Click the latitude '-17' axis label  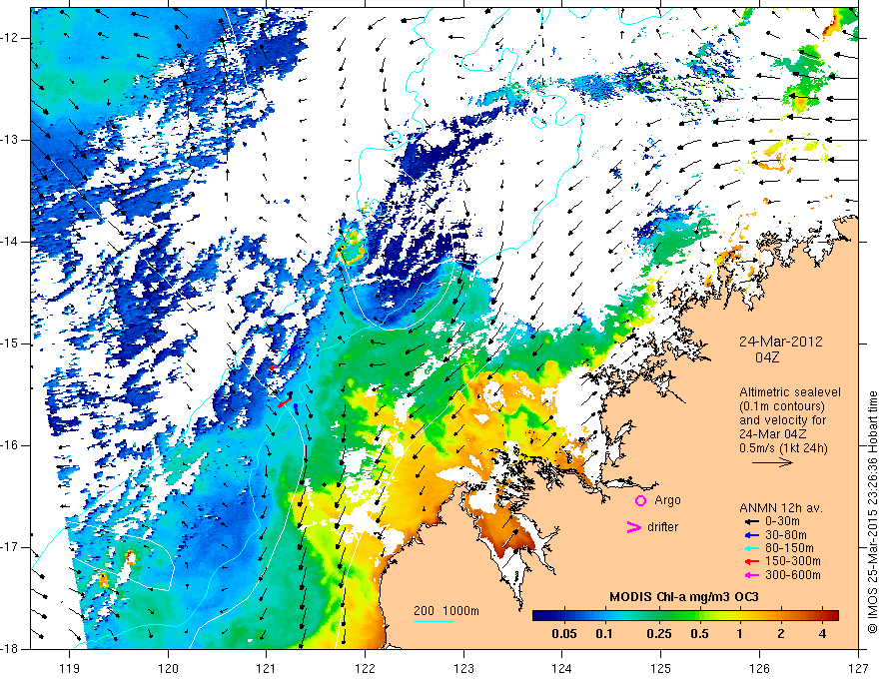(x=11, y=547)
